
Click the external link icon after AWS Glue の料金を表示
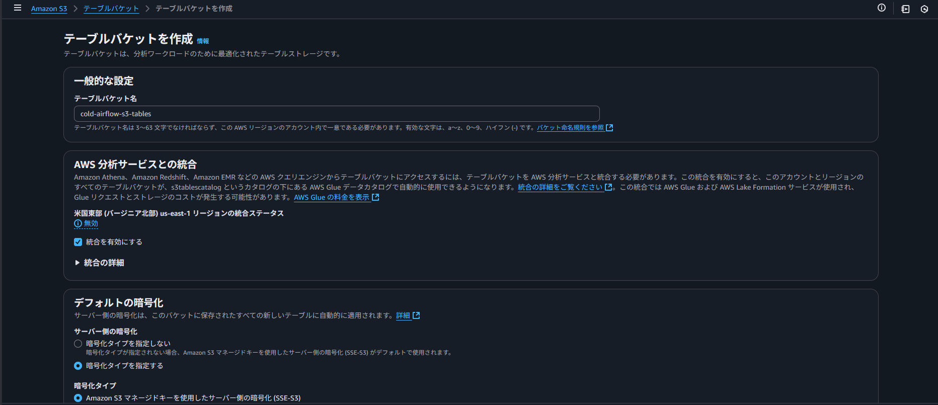(375, 197)
